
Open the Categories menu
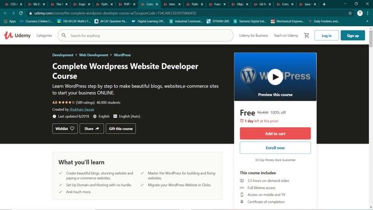pos(44,36)
